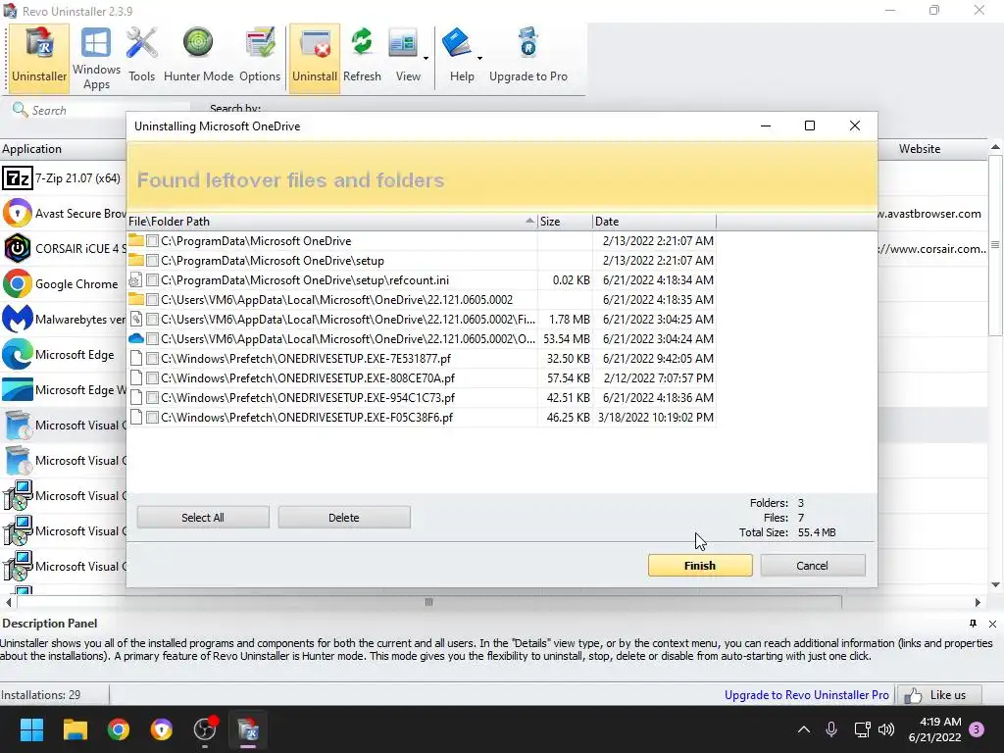Image resolution: width=1004 pixels, height=753 pixels.
Task: Open File Explorer from the taskbar
Action: [x=75, y=729]
